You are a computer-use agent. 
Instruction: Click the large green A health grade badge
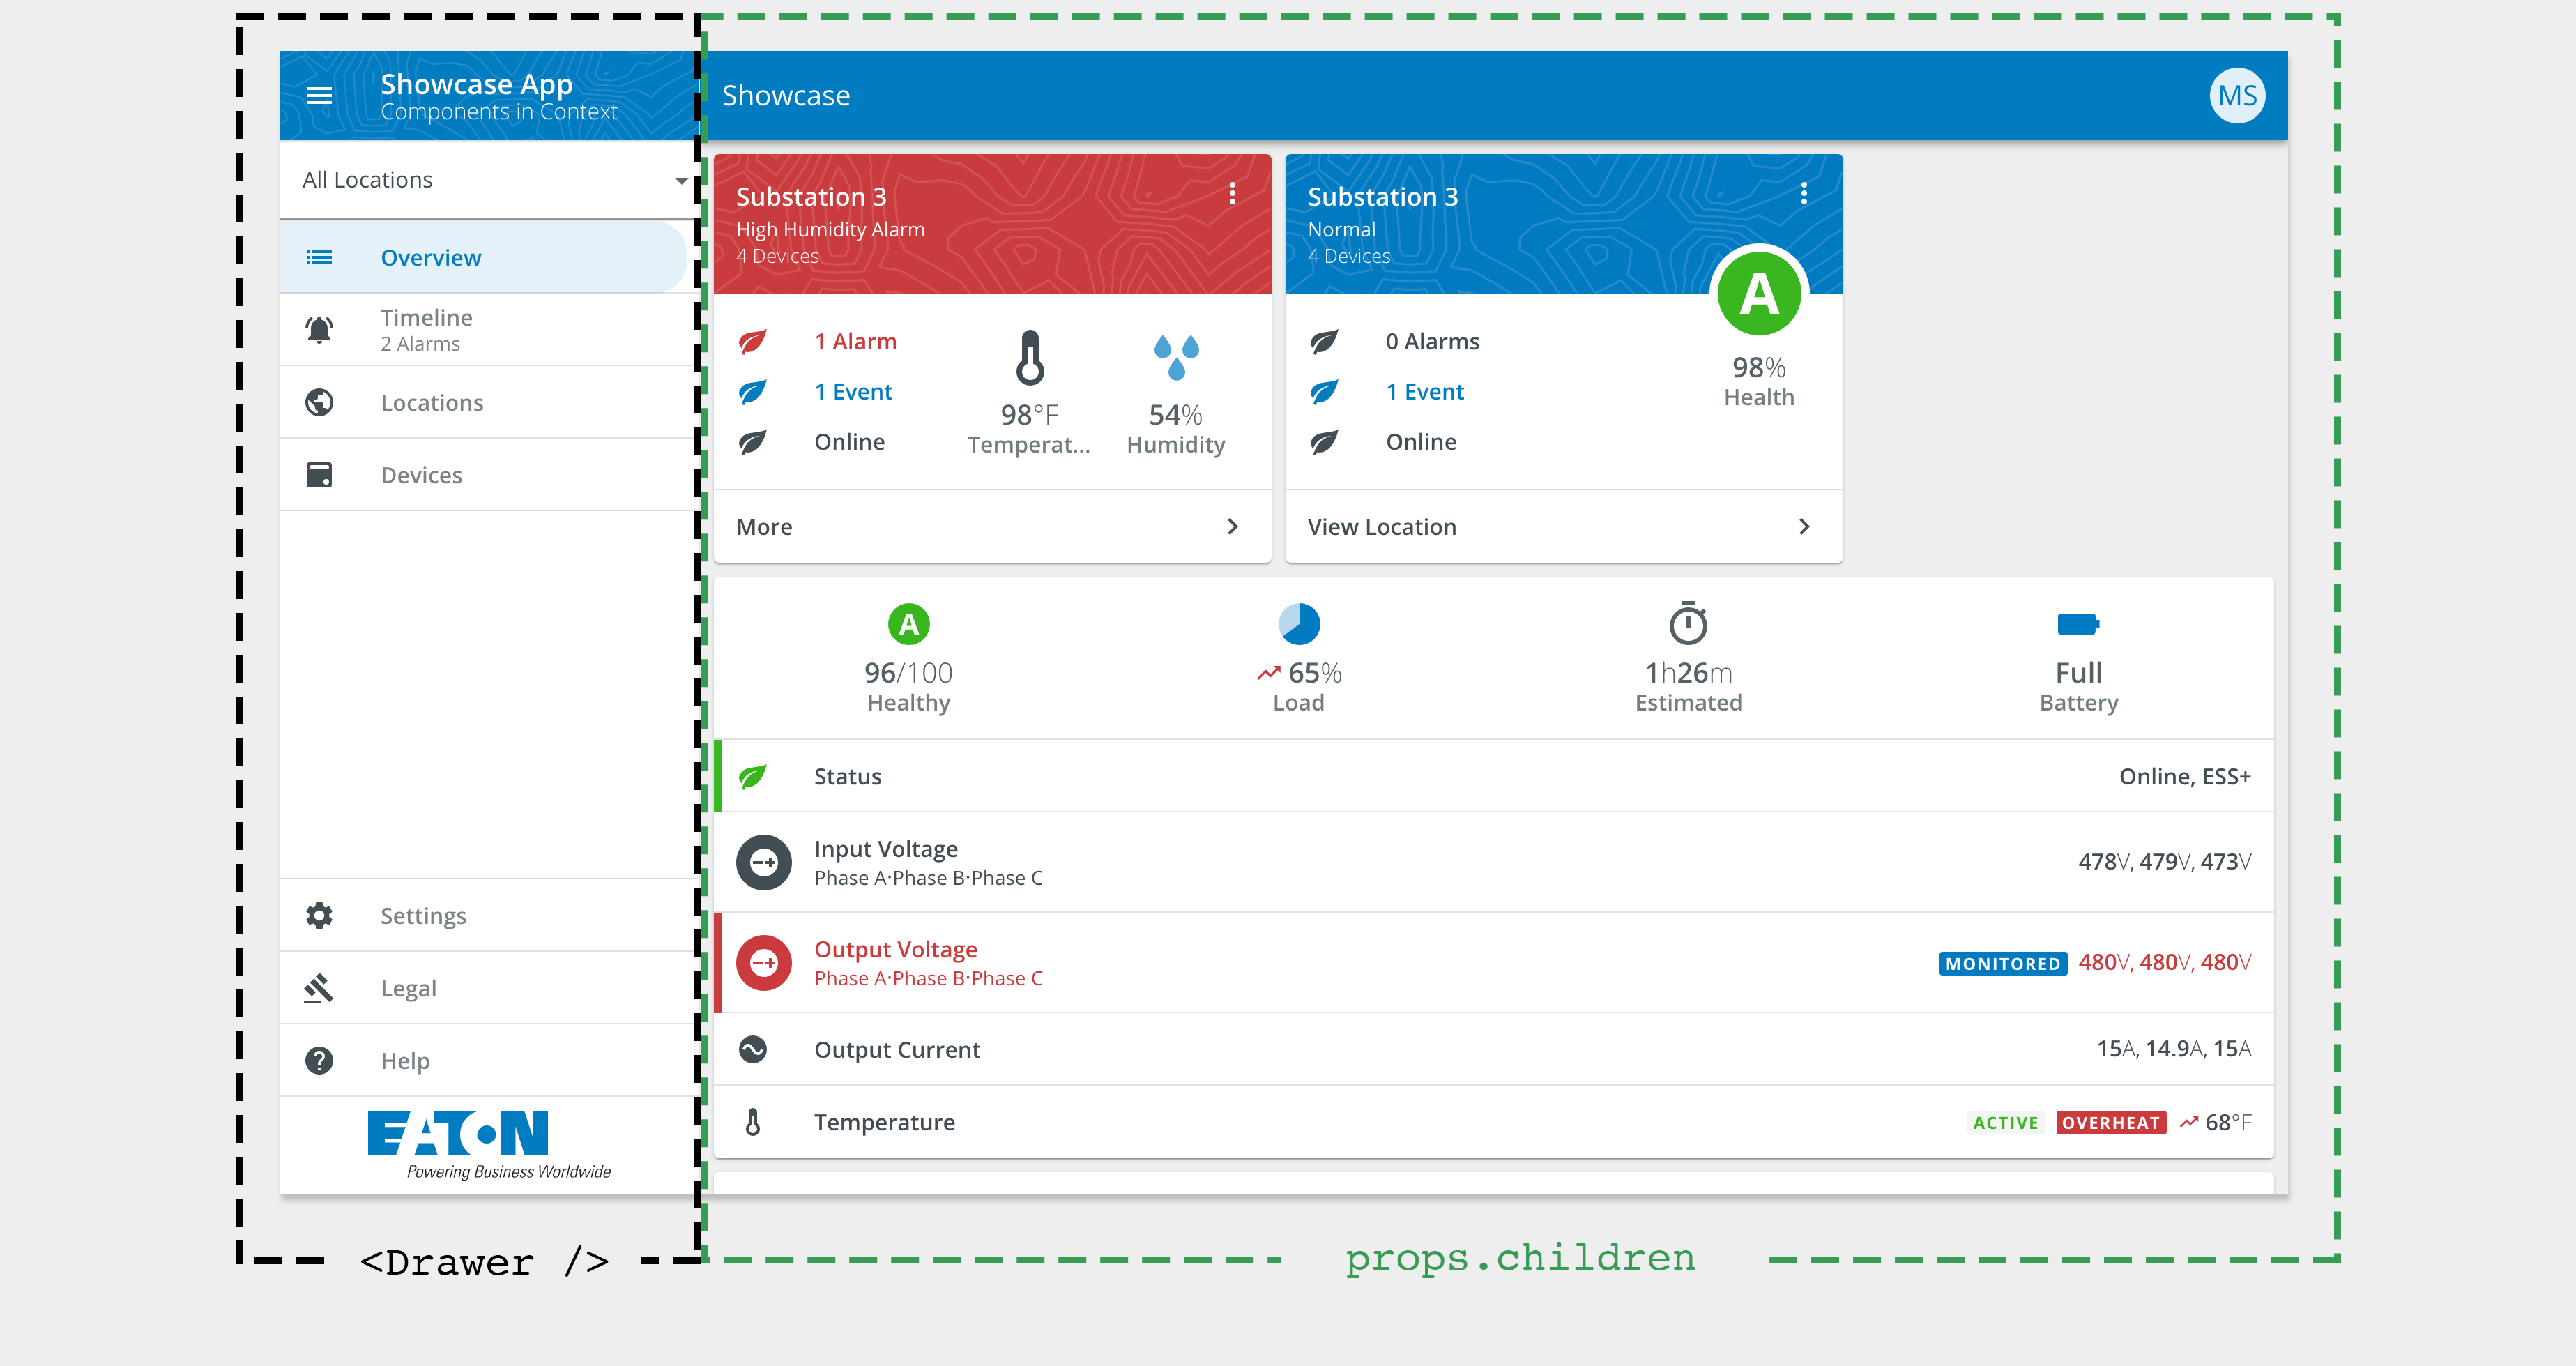click(1760, 294)
